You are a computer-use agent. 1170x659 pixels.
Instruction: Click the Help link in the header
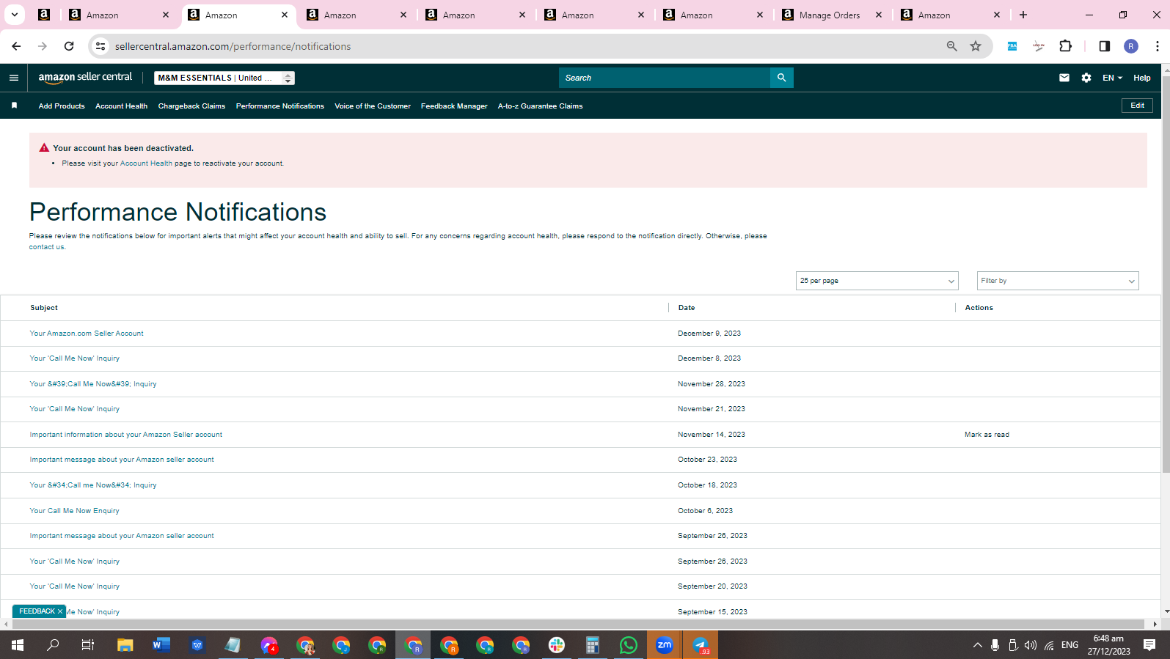pyautogui.click(x=1141, y=78)
